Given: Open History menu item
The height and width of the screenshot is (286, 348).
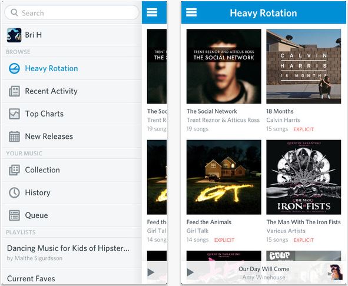Looking at the screenshot, I should [71, 192].
